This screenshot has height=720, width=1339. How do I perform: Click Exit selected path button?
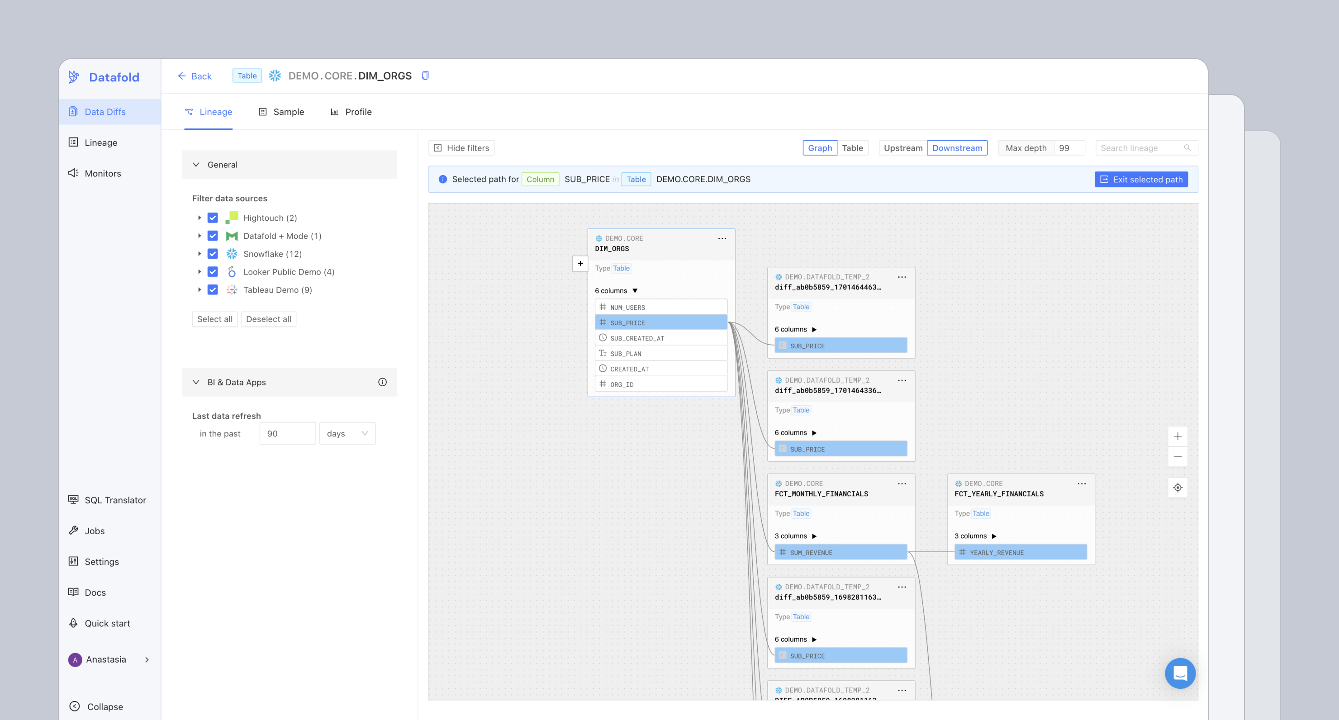[x=1141, y=180]
